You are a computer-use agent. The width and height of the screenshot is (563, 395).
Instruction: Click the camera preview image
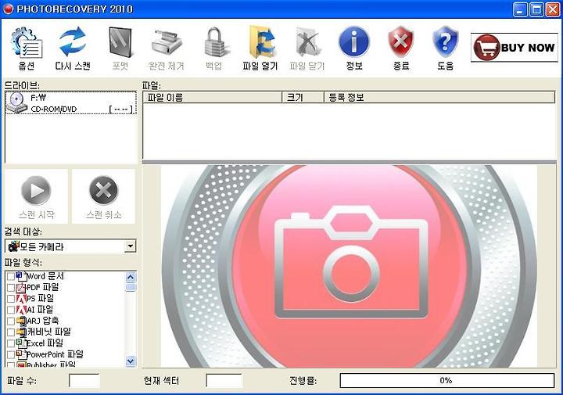(349, 266)
